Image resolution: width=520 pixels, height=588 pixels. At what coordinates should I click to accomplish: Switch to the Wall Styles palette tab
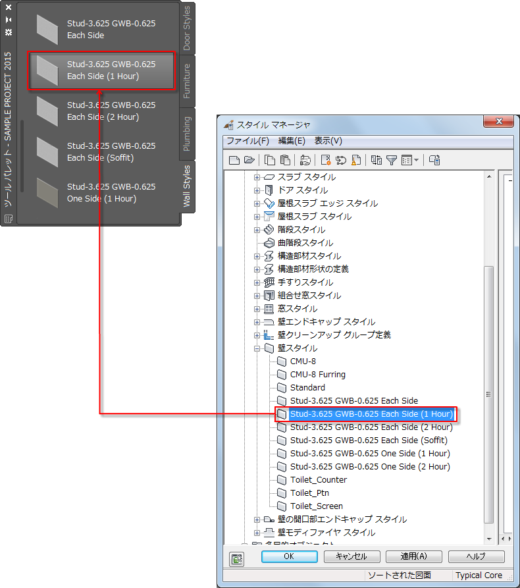pos(187,186)
